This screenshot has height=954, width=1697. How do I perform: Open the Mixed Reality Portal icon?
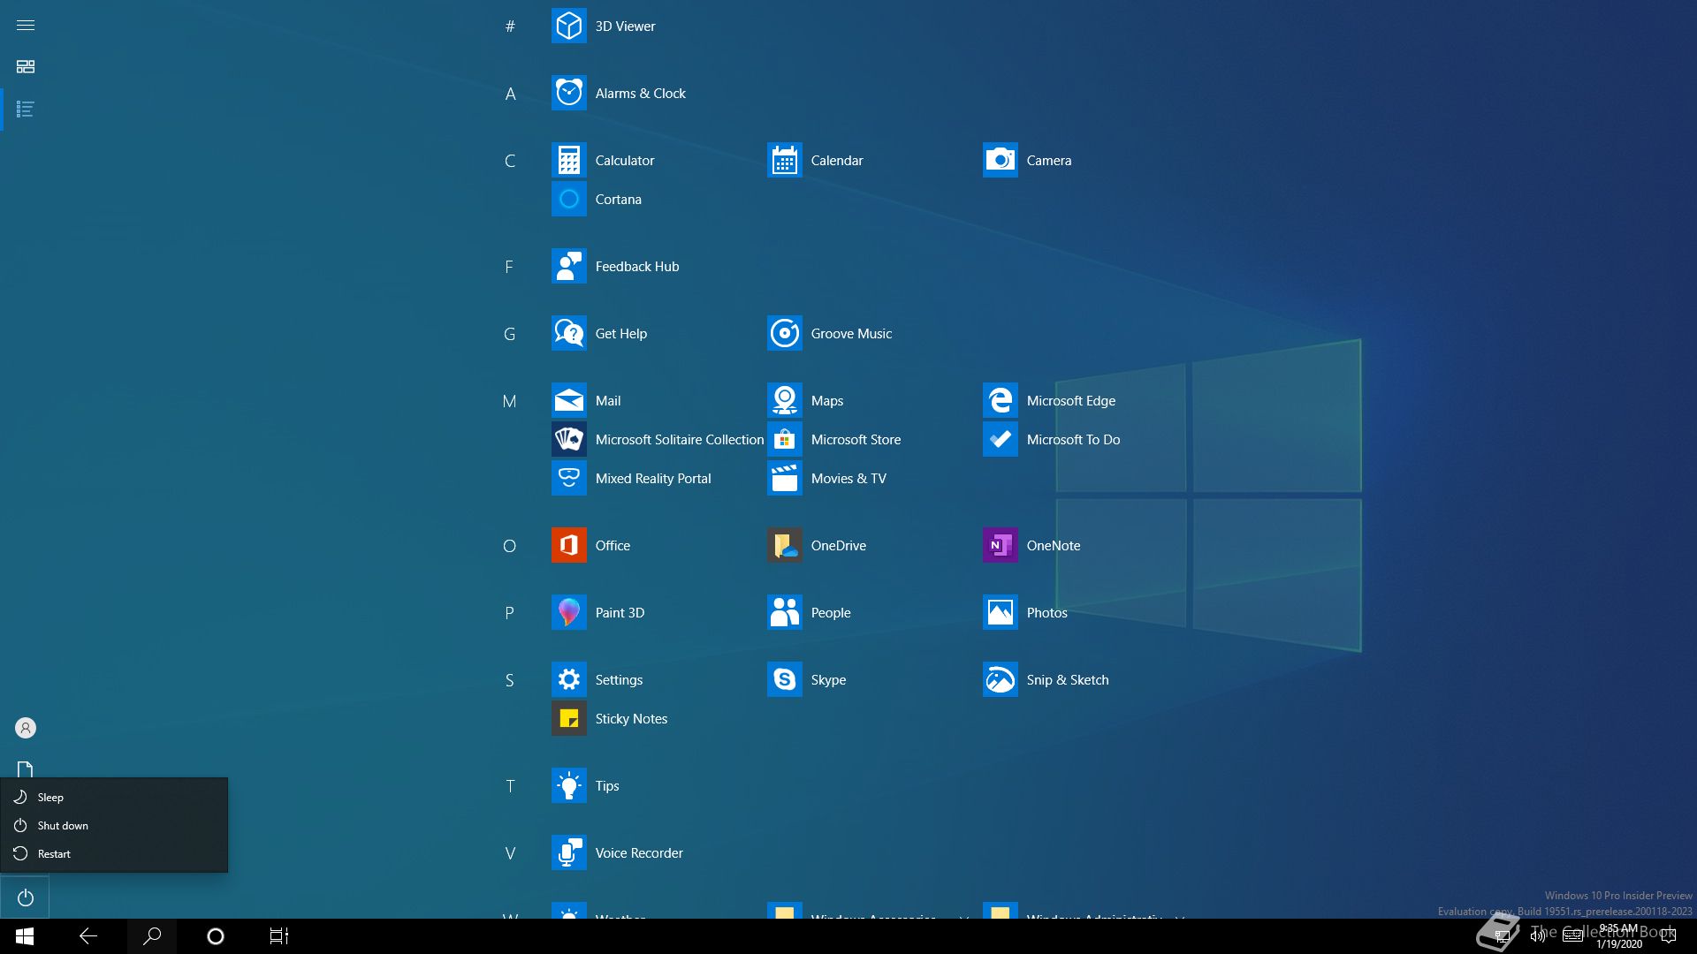(569, 479)
